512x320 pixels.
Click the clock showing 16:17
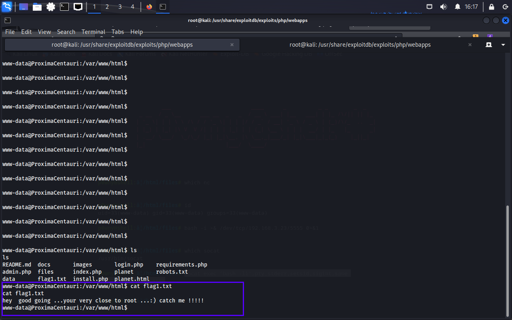pyautogui.click(x=471, y=7)
